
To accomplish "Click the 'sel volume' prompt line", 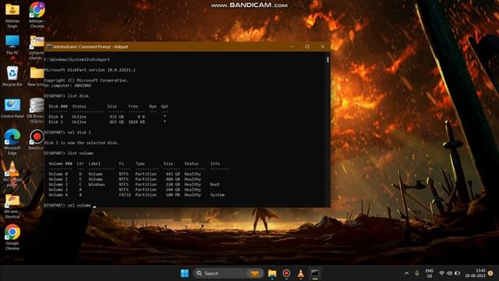I will [70, 205].
